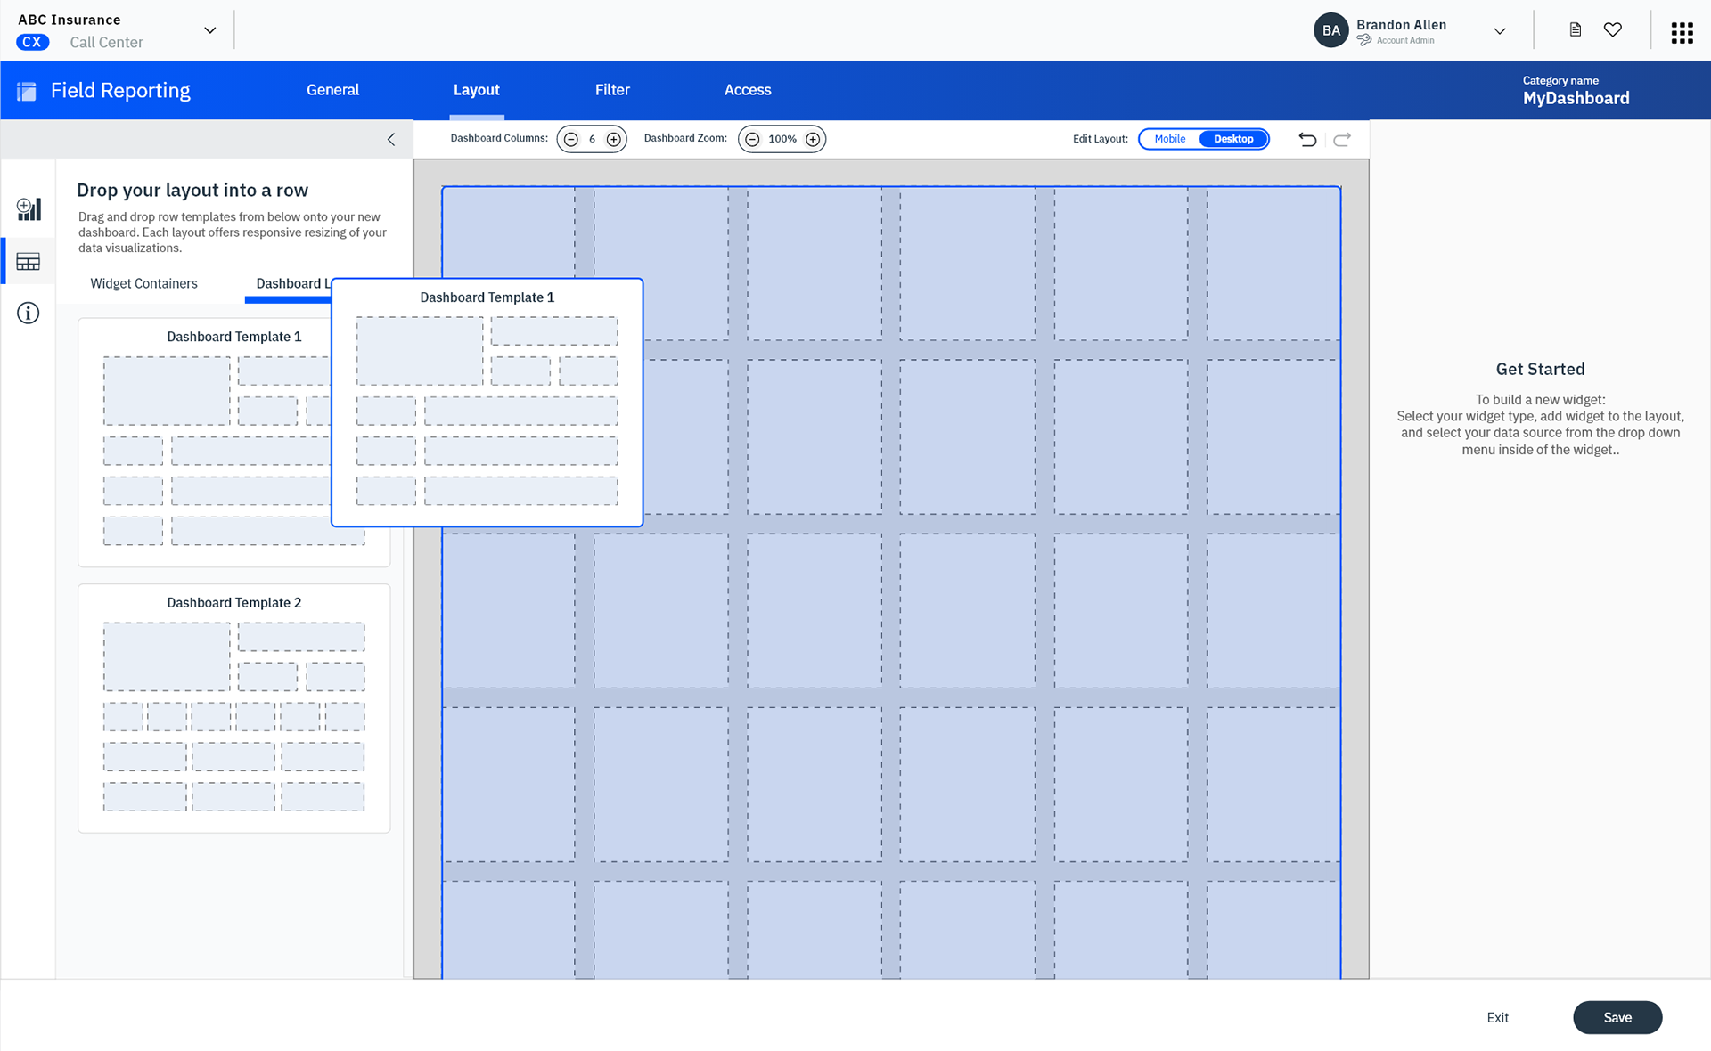Zoom out dashboard with minus icon
Viewport: 1711px width, 1051px height.
tap(752, 139)
